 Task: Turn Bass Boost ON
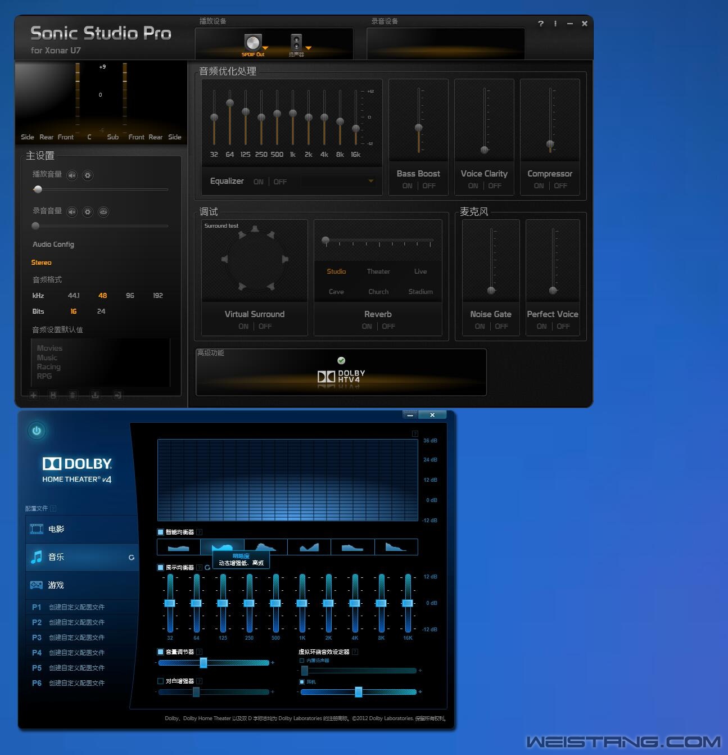408,186
